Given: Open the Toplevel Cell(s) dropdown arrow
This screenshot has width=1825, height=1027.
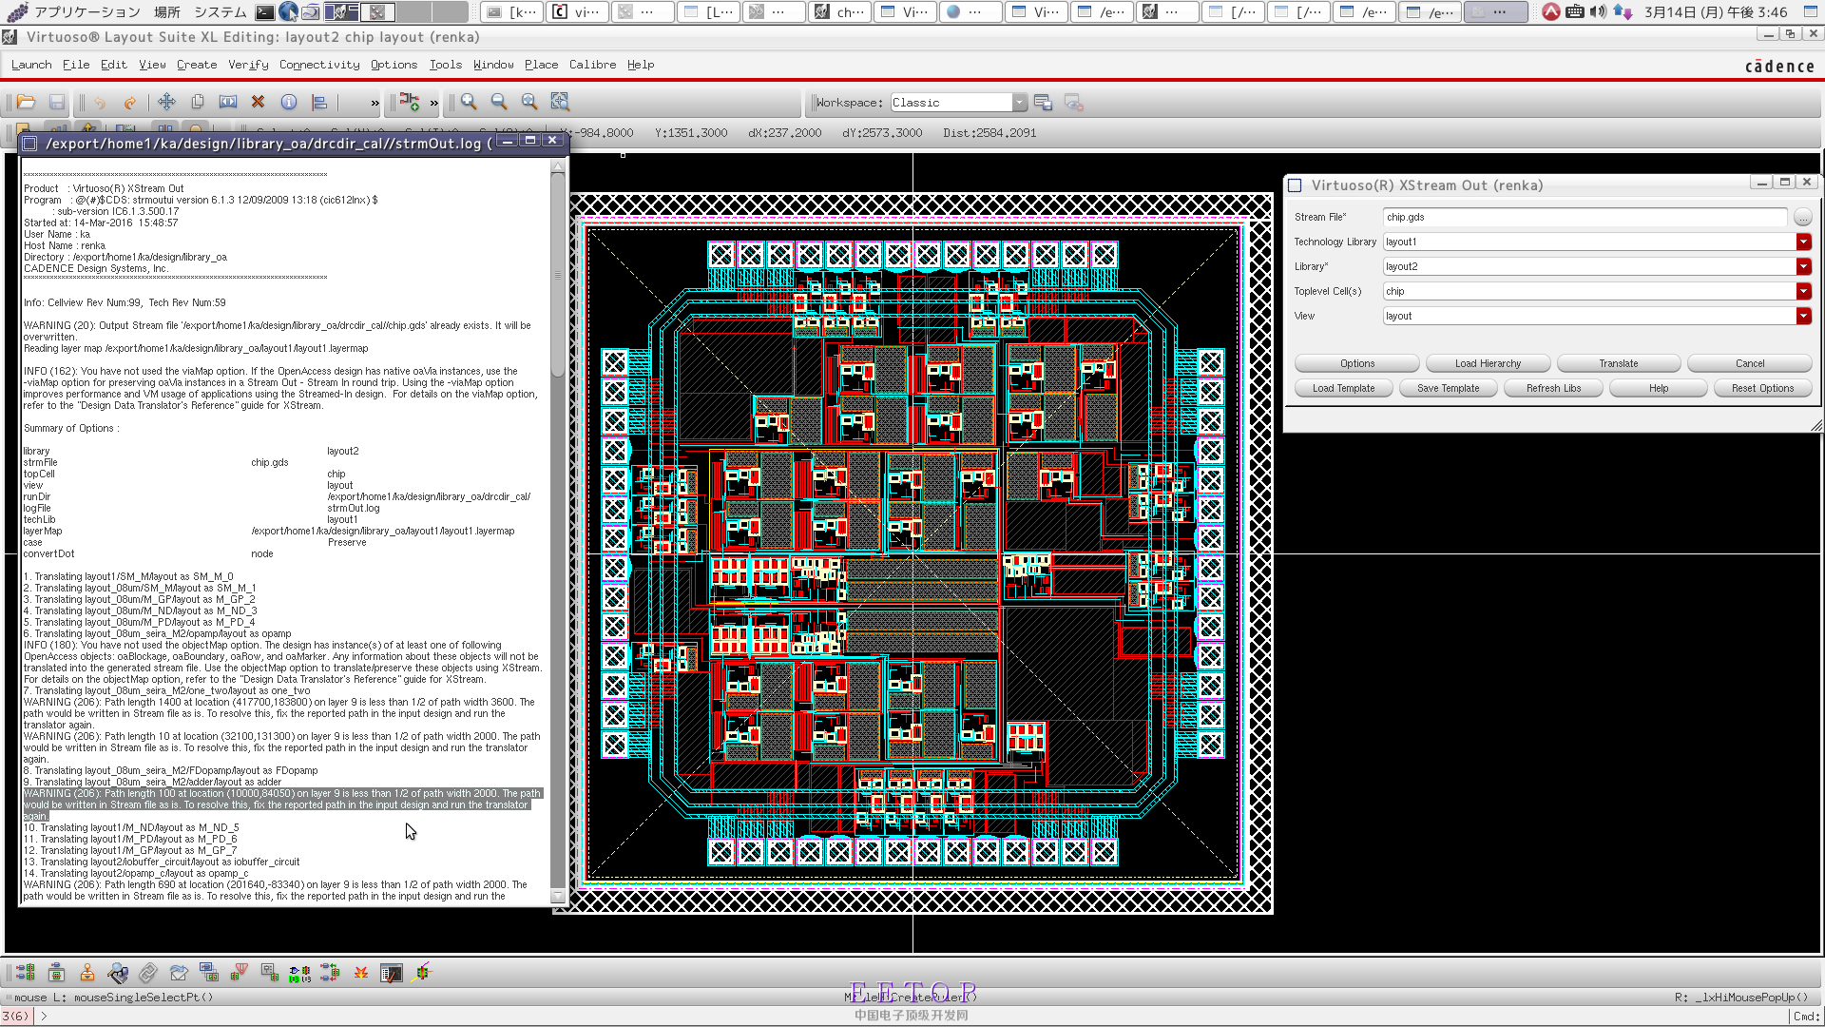Looking at the screenshot, I should pyautogui.click(x=1803, y=291).
